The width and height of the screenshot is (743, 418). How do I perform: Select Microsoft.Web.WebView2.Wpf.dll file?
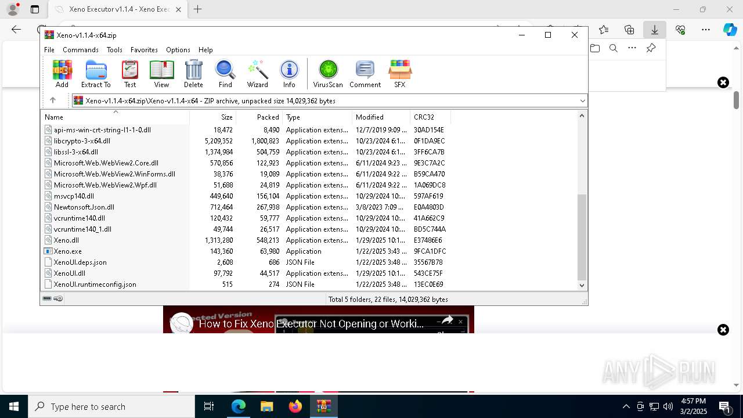pos(105,185)
